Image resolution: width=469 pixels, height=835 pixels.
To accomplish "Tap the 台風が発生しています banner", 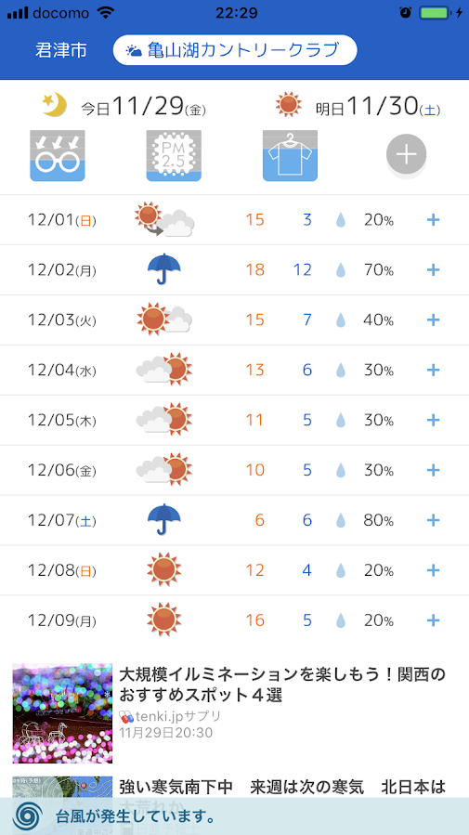I will tap(234, 815).
